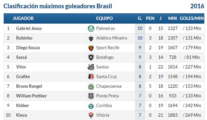Click the JUGADOR column header
The width and height of the screenshot is (207, 120).
click(x=23, y=18)
